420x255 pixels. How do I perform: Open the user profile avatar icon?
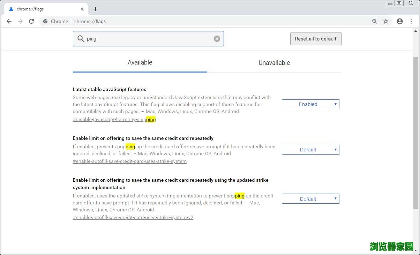click(x=400, y=21)
